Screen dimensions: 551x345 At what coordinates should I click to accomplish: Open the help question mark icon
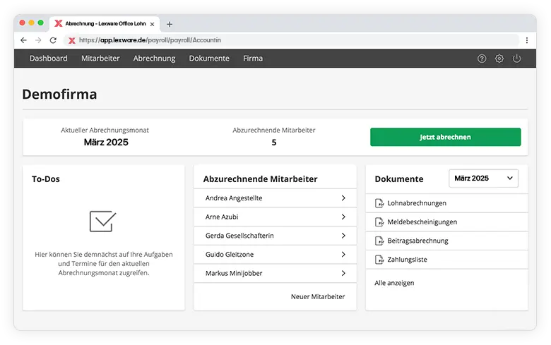(x=482, y=59)
